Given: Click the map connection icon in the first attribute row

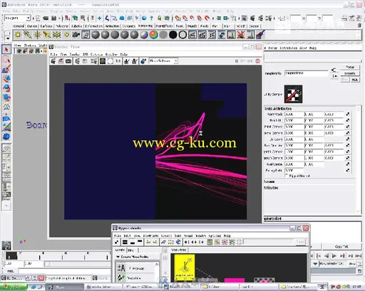Looking at the screenshot, I should click(348, 114).
